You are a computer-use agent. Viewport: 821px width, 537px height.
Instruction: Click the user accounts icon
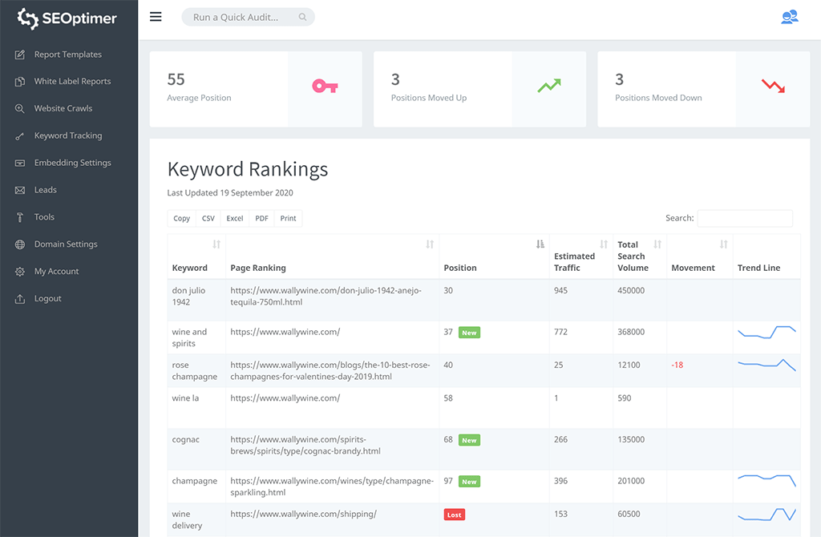(x=789, y=17)
